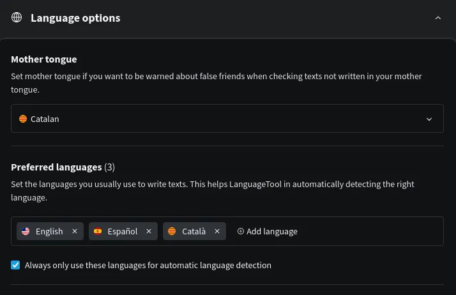Click the English language tag
The image size is (456, 295).
[49, 231]
